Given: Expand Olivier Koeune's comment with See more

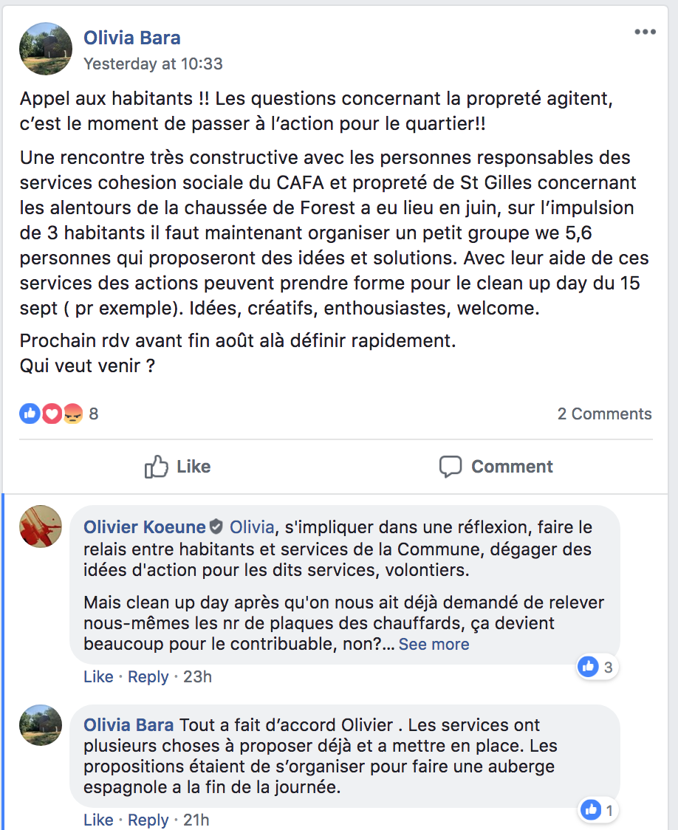Looking at the screenshot, I should coord(434,644).
